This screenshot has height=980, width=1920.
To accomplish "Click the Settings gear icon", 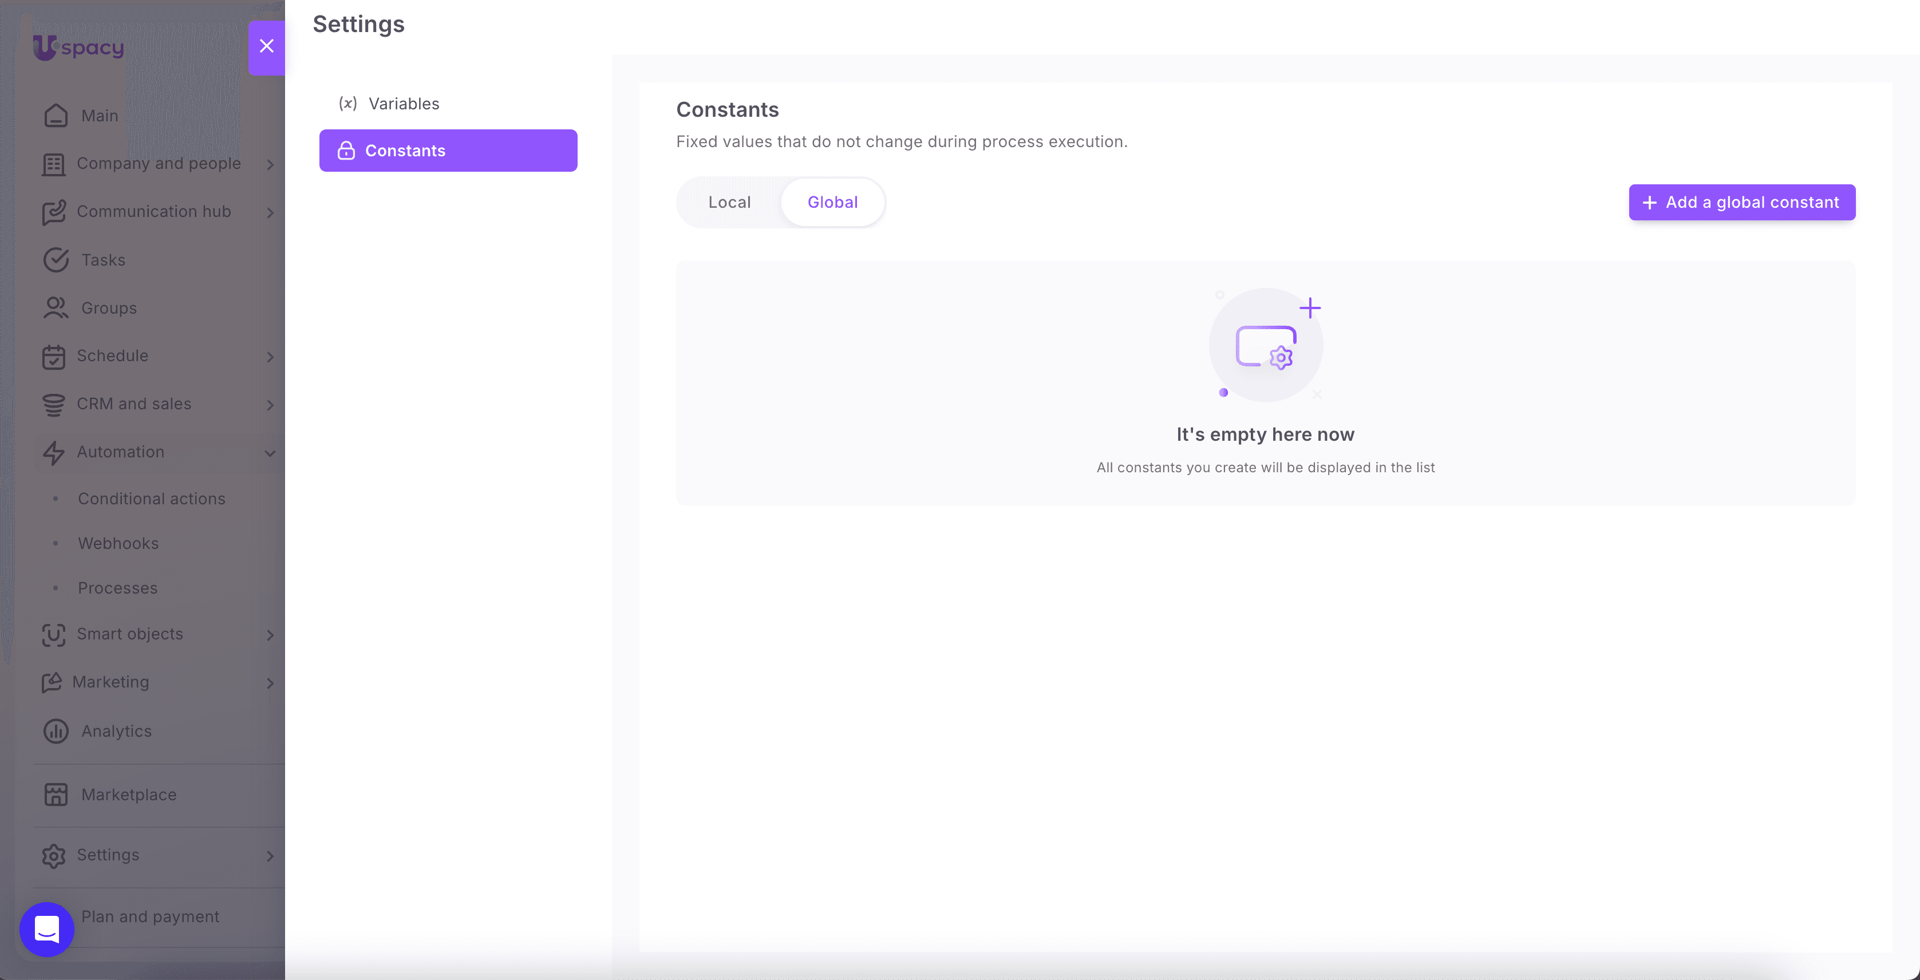I will point(54,856).
